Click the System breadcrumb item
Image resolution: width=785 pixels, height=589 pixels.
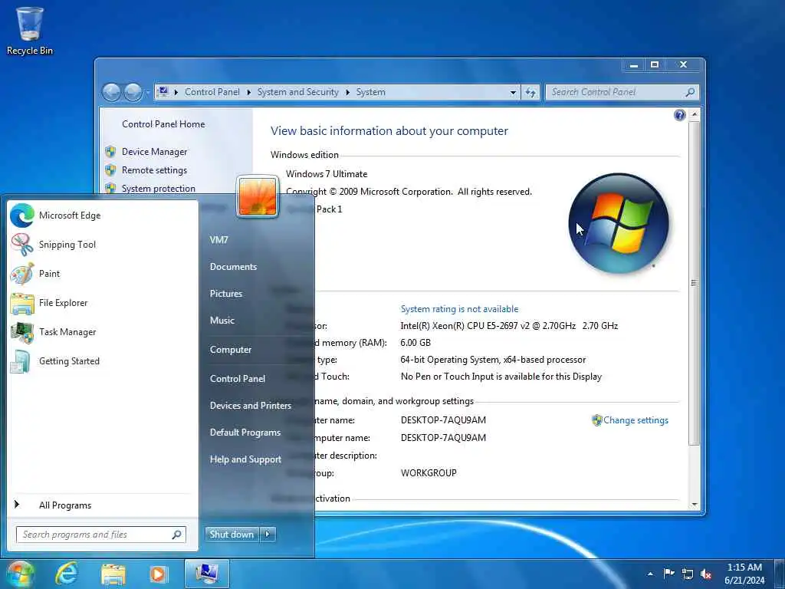coord(371,92)
